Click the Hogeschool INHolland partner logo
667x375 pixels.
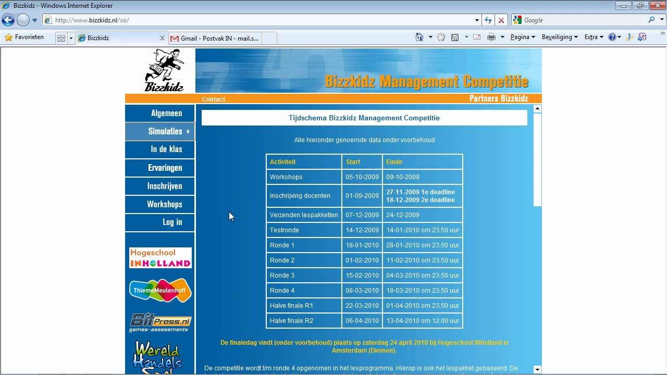pos(160,258)
